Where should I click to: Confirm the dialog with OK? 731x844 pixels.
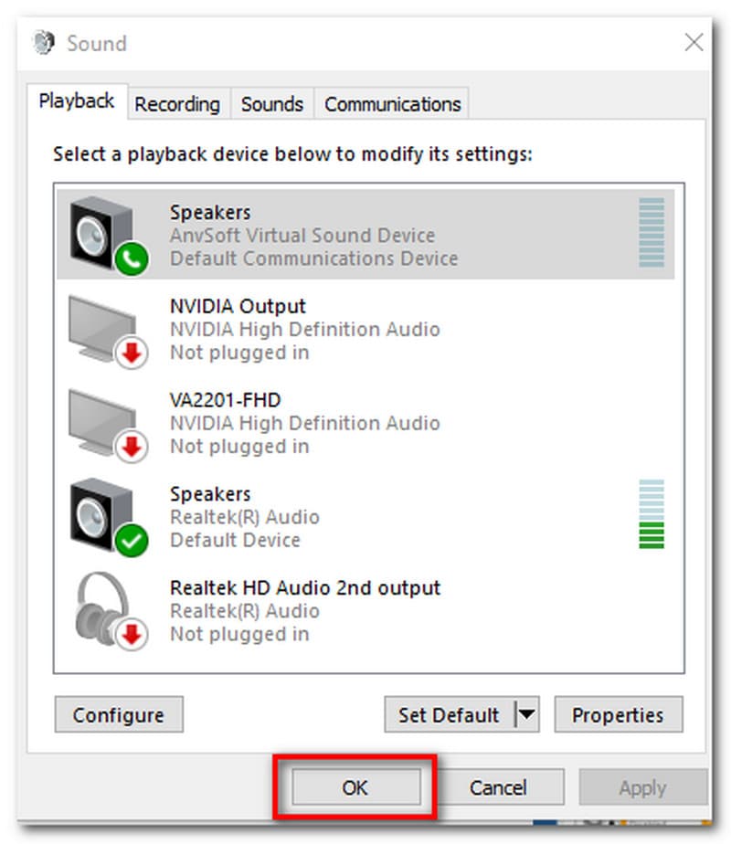355,787
